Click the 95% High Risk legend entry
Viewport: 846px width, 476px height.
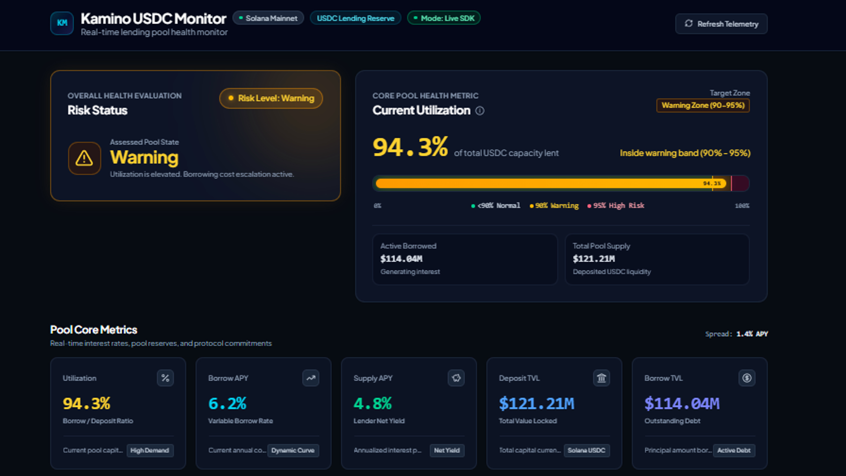[616, 206]
